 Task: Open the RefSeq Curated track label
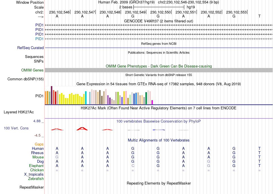30,48
